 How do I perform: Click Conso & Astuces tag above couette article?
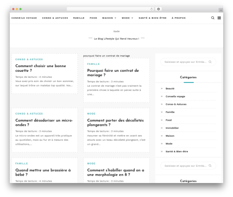coord(29,59)
